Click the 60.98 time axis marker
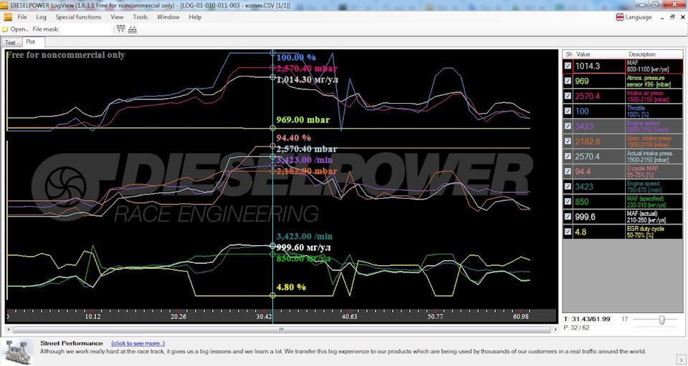Screen dimensions: 688x366 click(x=520, y=317)
